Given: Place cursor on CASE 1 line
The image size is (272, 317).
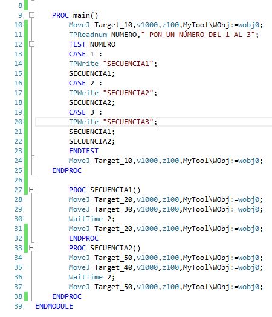Looking at the screenshot, I should tap(85, 54).
